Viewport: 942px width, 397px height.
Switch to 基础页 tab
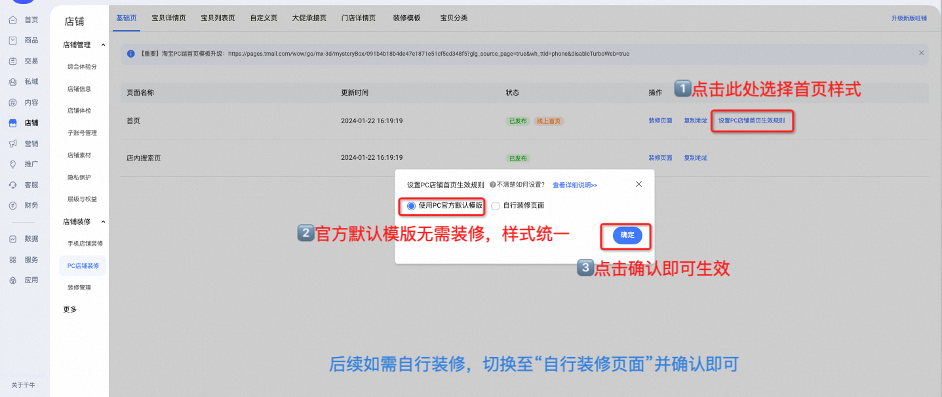click(x=127, y=18)
